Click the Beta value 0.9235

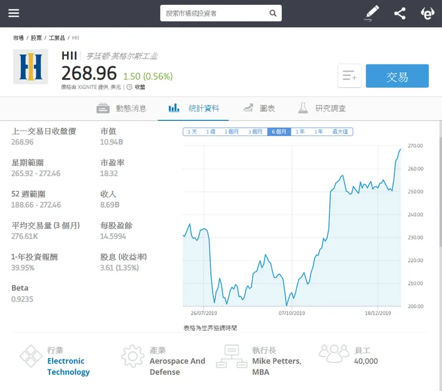point(22,299)
